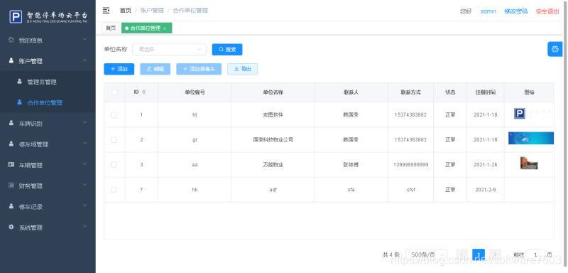Expand the 停车记录 menu
568x273 pixels.
coord(48,207)
